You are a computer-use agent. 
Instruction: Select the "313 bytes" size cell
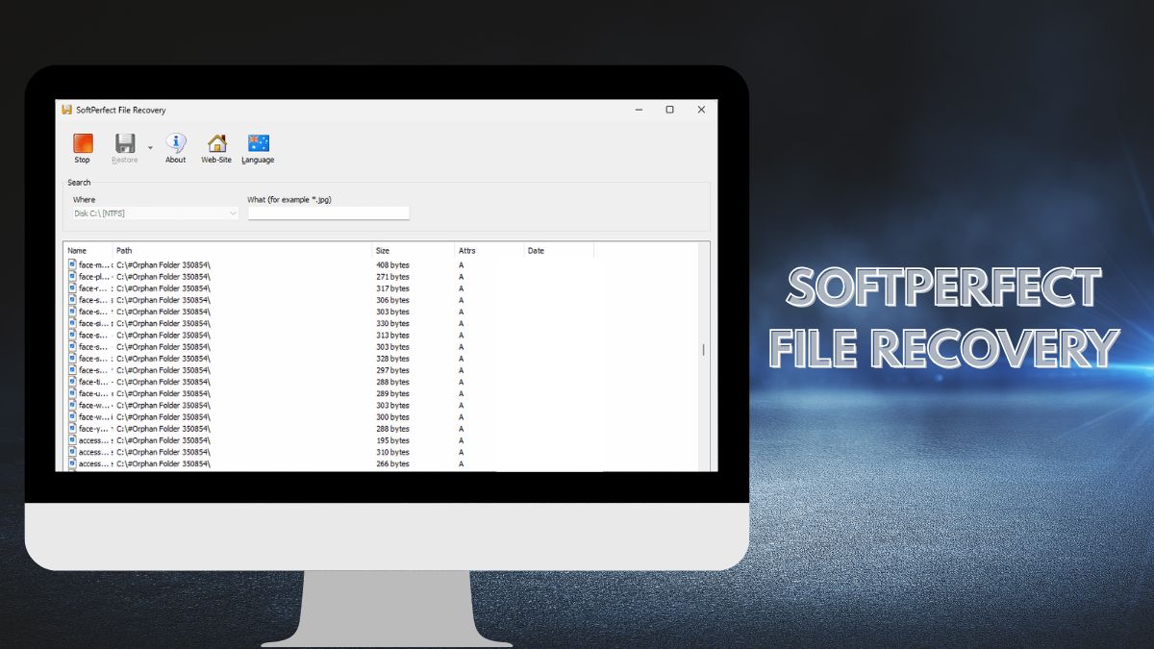coord(392,335)
